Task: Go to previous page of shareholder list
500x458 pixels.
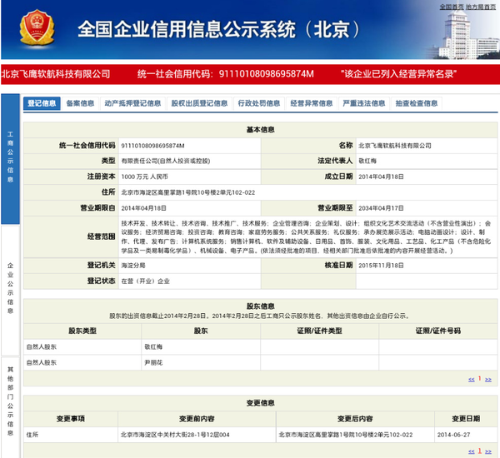Action: point(471,379)
